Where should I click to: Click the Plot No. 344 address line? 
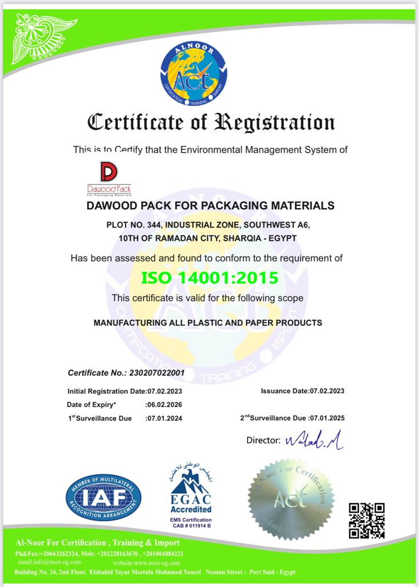pos(208,225)
